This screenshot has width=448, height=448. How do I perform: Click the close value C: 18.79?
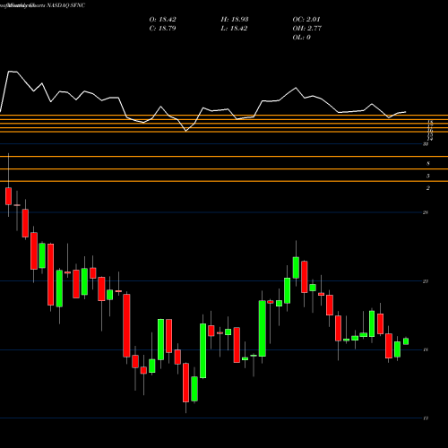[x=162, y=29]
